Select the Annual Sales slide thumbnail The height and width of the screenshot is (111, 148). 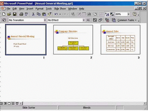click(x=120, y=40)
